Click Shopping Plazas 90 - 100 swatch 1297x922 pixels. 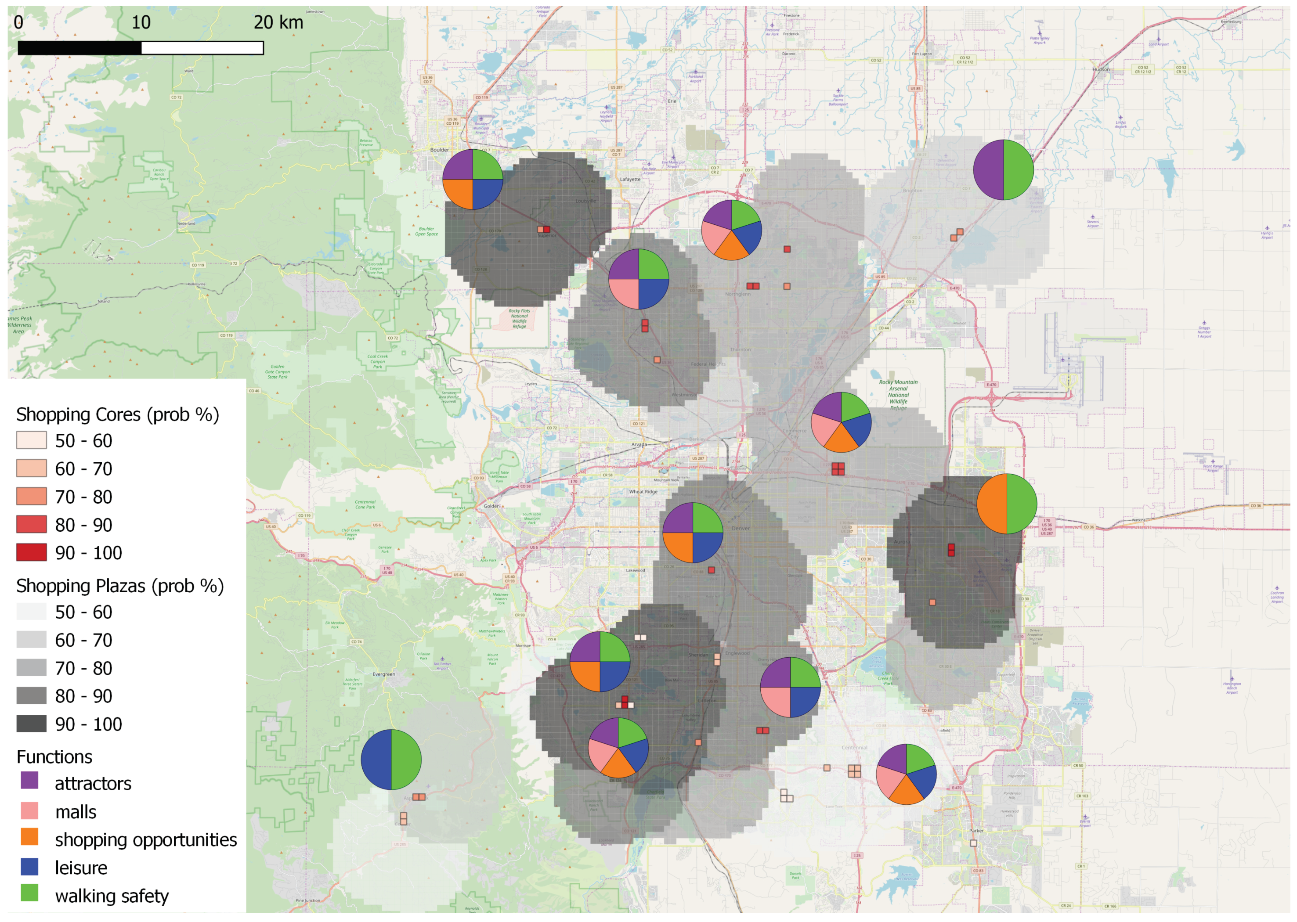[31, 724]
